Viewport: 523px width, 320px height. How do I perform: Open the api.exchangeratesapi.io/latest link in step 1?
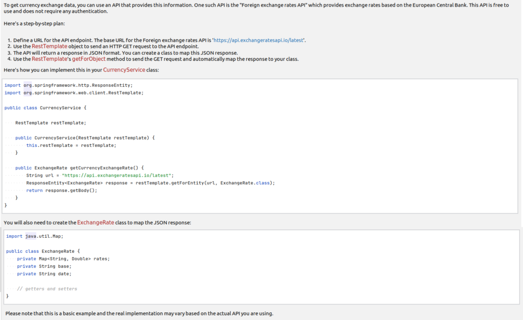(x=259, y=40)
